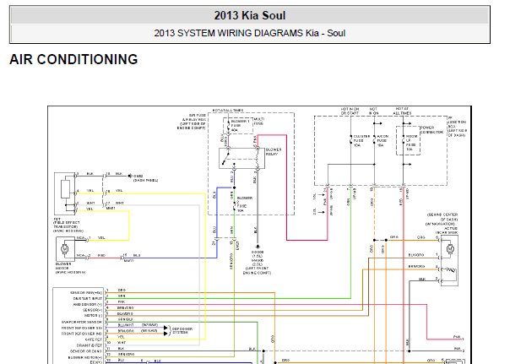Image resolution: width=510 pixels, height=364 pixels.
Task: Click the dash panel ground symbol
Action: pos(130,176)
